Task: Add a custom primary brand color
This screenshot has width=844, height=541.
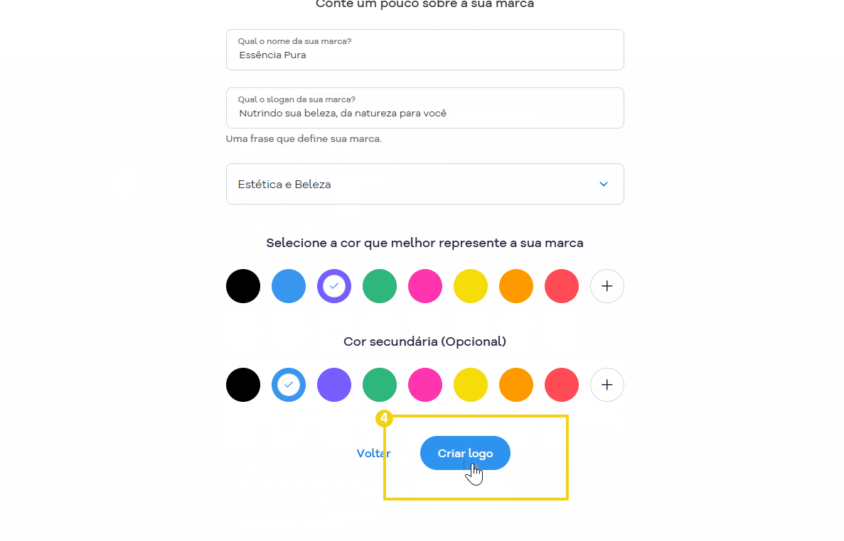Action: pos(607,286)
